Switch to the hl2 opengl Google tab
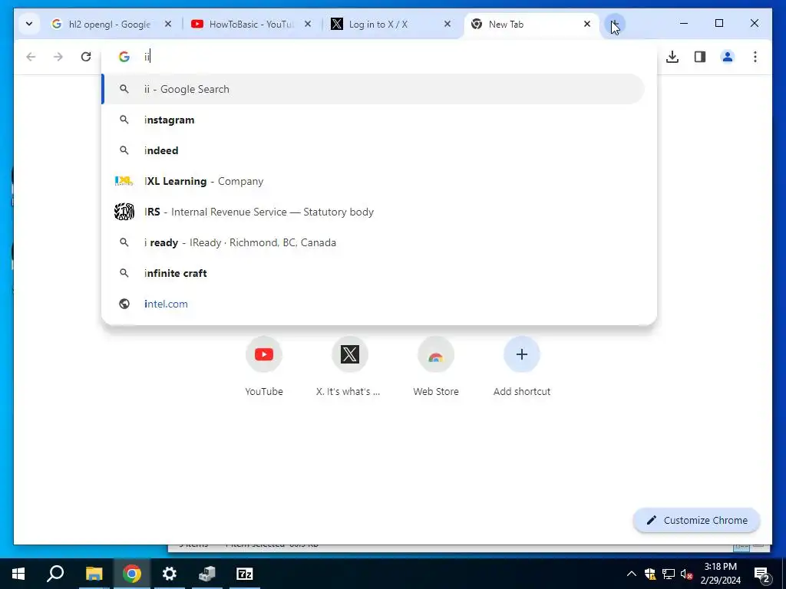 tap(112, 24)
